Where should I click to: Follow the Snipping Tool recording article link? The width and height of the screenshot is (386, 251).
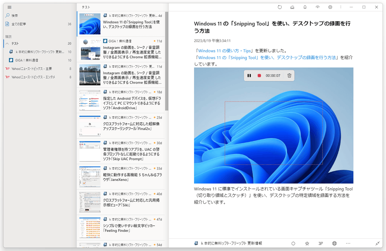click(267, 57)
